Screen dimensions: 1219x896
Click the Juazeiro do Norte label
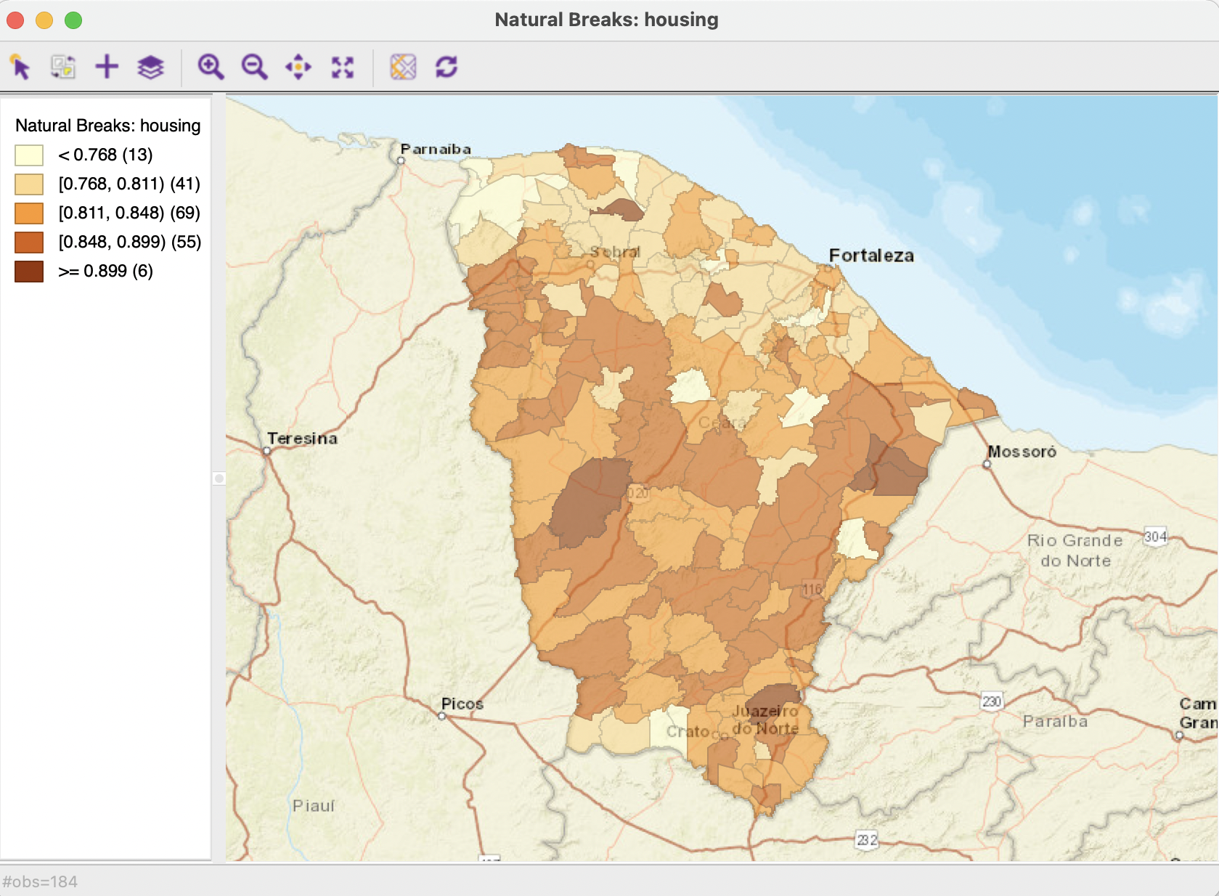click(x=765, y=720)
